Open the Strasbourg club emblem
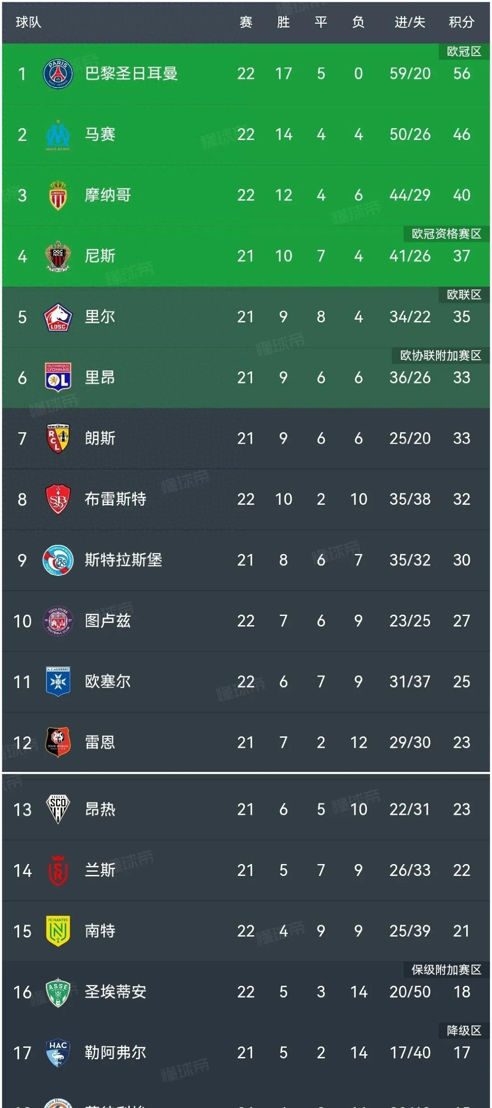The width and height of the screenshot is (492, 1108). 58,560
